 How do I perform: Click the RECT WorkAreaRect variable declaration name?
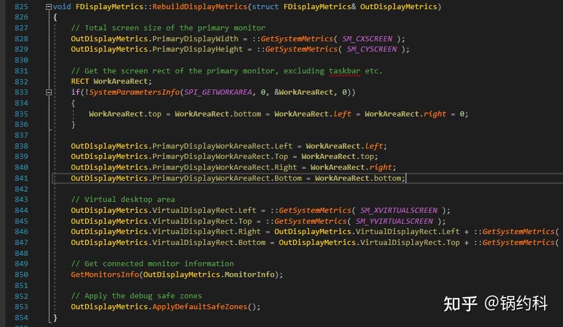(121, 81)
